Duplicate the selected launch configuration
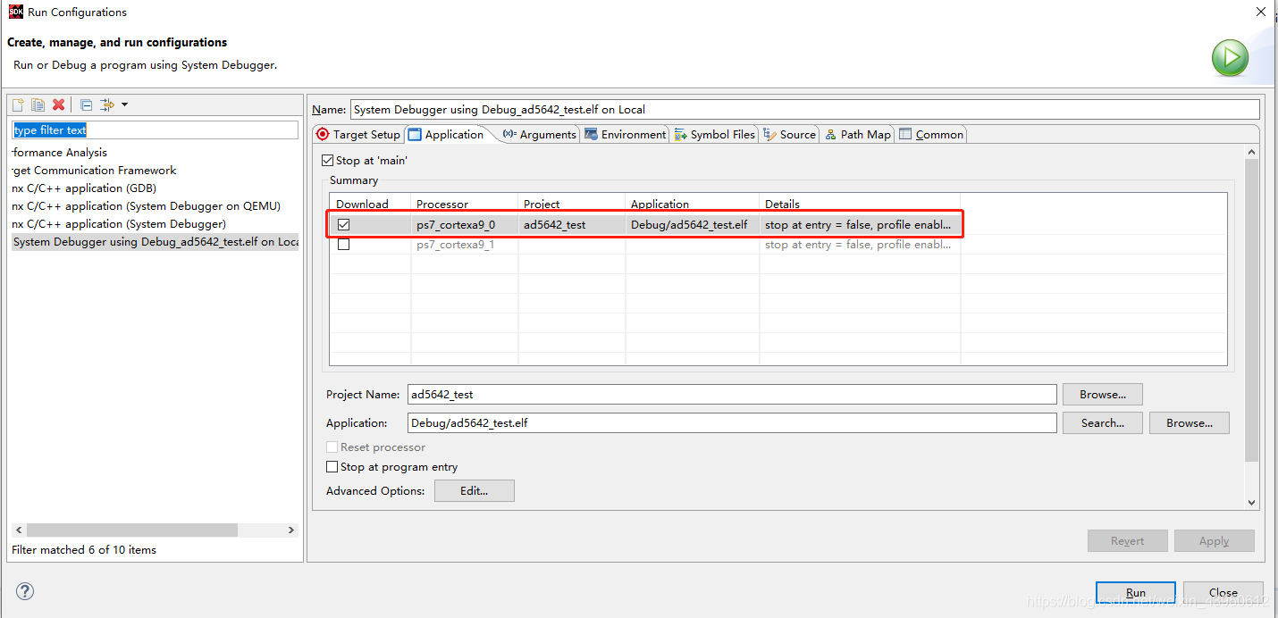 coord(38,104)
